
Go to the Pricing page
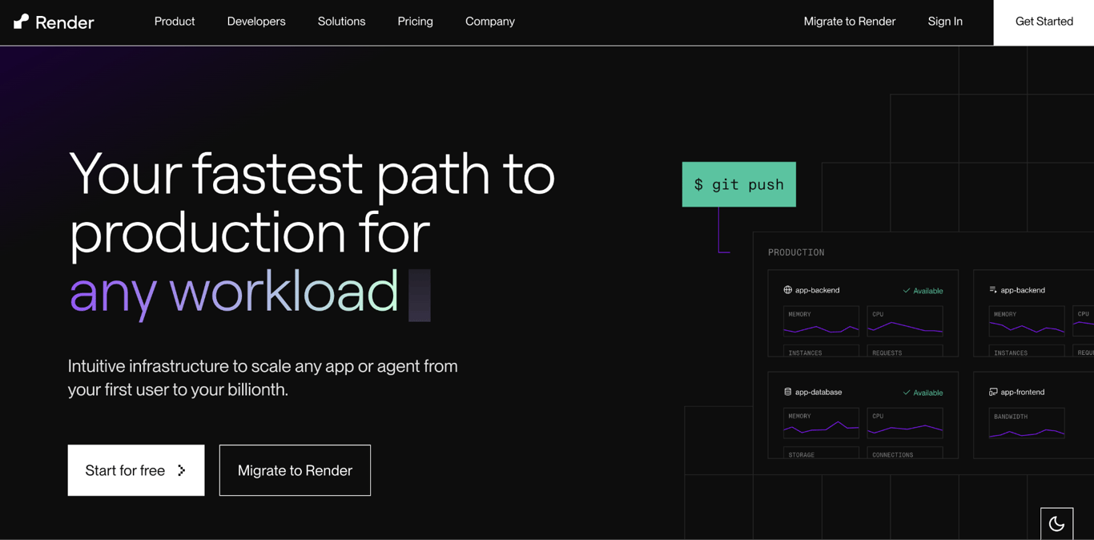coord(415,22)
